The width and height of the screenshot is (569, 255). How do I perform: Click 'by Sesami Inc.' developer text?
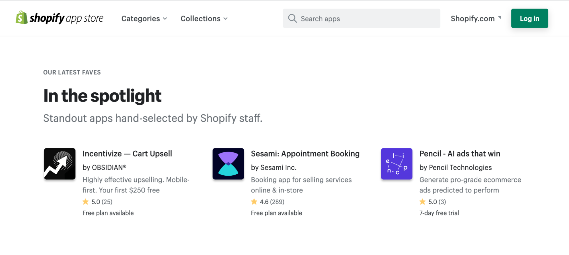click(274, 167)
